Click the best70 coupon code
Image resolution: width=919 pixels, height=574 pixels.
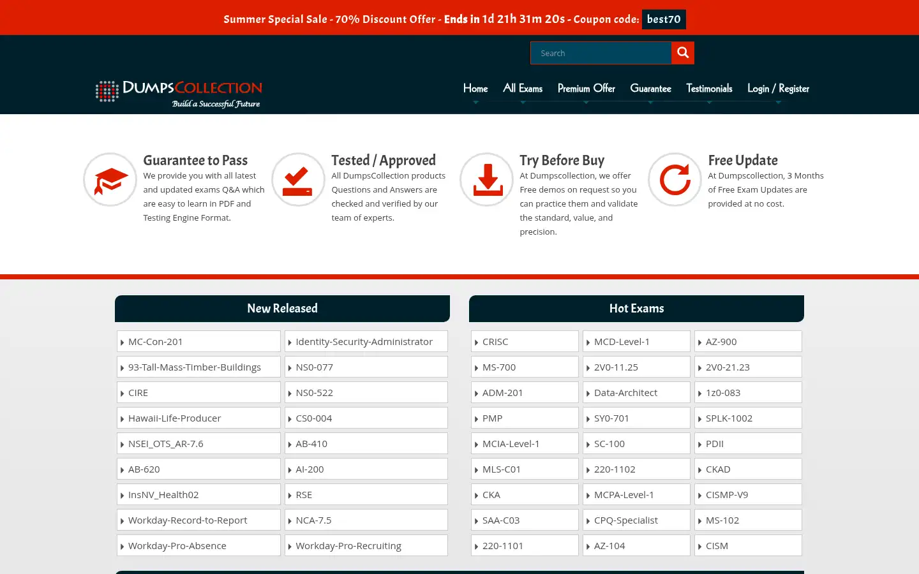coord(664,19)
